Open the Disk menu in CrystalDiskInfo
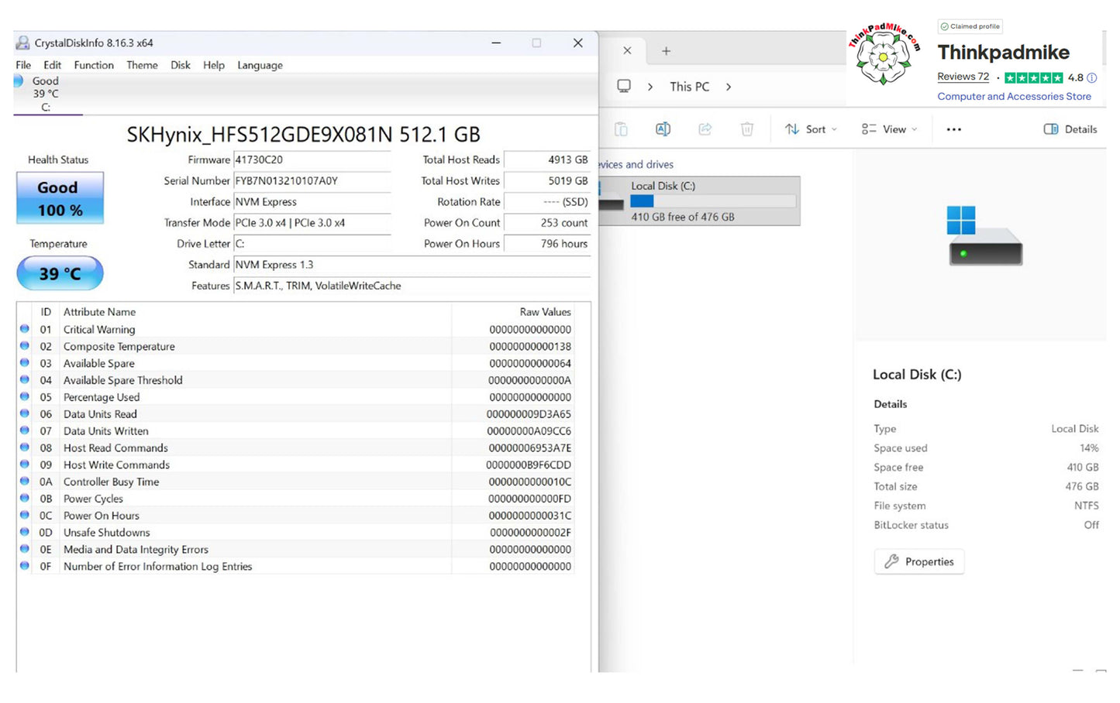The width and height of the screenshot is (1120, 703). tap(181, 65)
